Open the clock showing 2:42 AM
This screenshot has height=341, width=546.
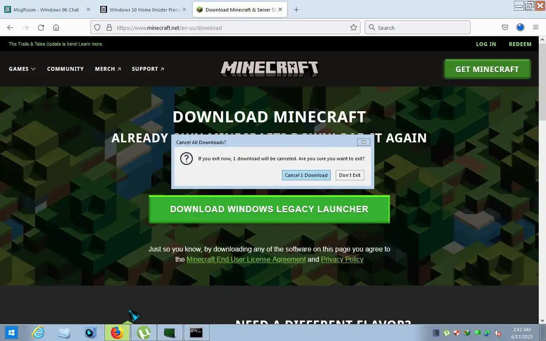coord(522,332)
